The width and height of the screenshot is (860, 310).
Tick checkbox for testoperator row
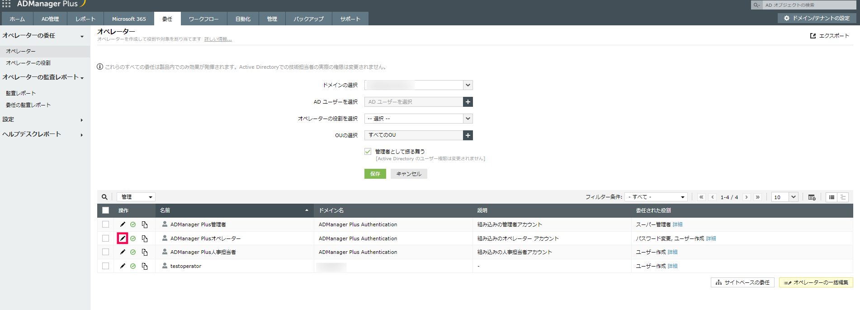click(105, 266)
